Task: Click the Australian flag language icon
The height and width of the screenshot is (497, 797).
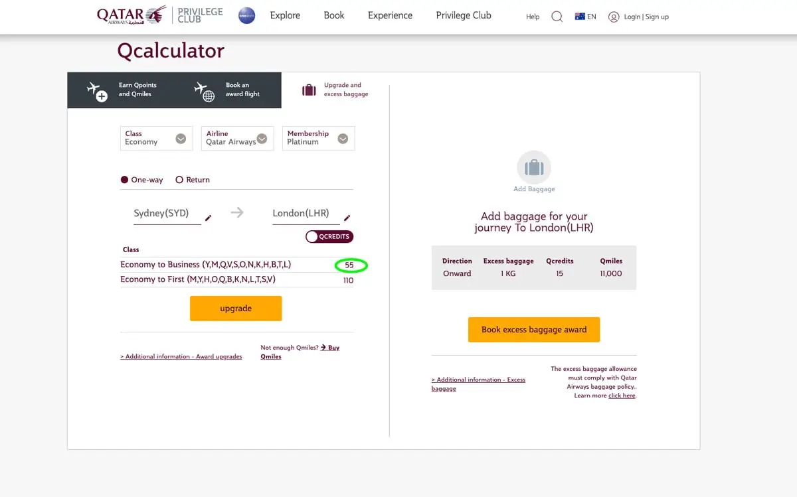Action: click(x=580, y=17)
